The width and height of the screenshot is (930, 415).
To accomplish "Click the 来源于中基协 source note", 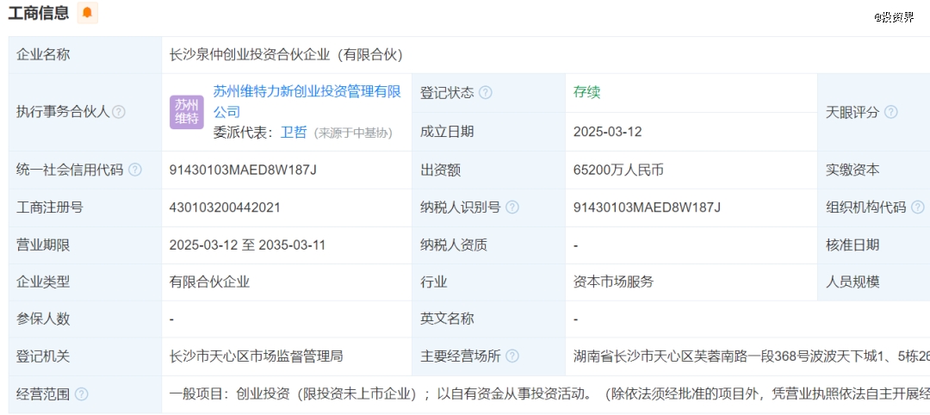I will click(353, 133).
